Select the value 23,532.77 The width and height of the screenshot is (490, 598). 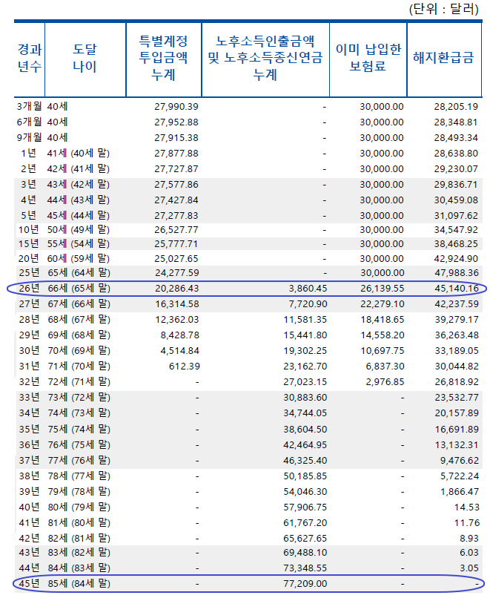click(x=457, y=398)
